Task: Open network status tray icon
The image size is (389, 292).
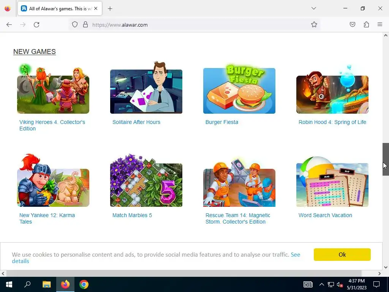Action: (x=330, y=284)
